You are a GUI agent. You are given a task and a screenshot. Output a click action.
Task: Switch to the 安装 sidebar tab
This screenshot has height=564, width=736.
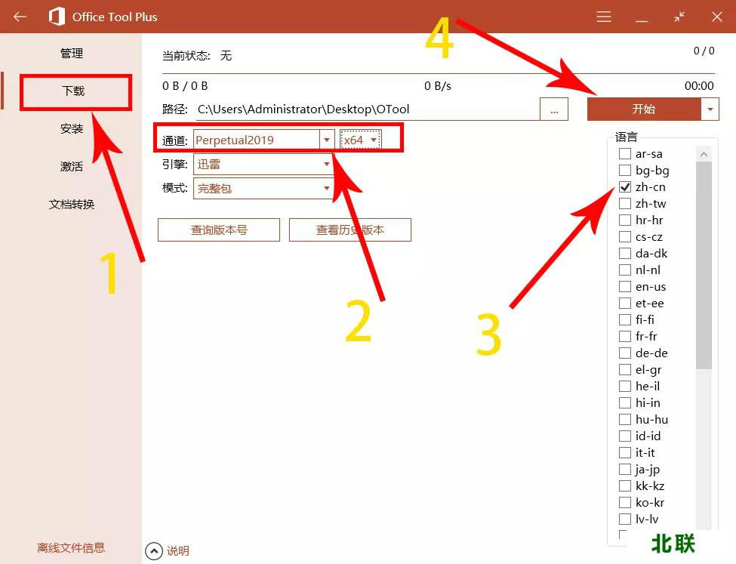(72, 128)
